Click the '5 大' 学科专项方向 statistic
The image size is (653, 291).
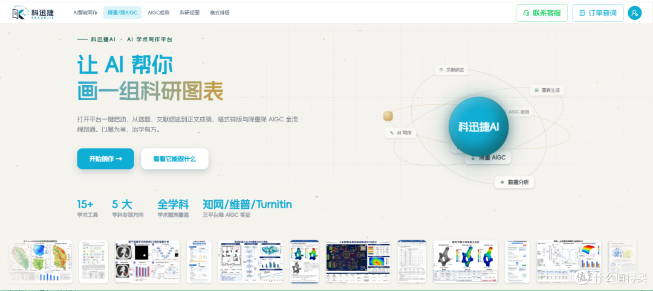click(x=128, y=209)
